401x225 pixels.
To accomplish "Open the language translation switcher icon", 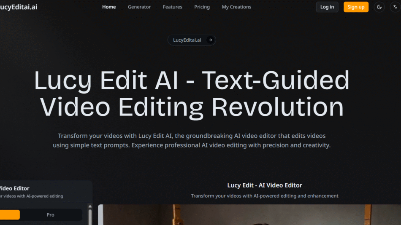I will [x=396, y=7].
